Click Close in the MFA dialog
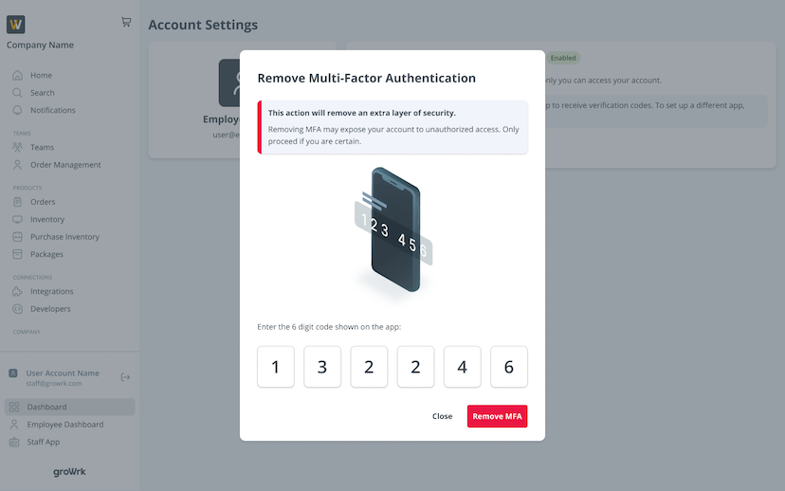 tap(442, 416)
